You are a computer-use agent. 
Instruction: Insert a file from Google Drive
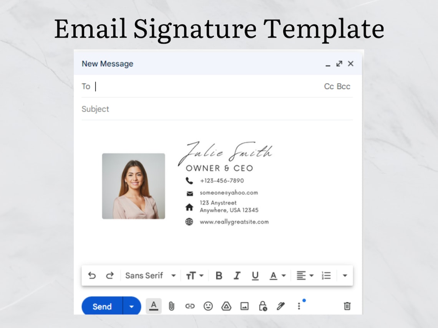(x=226, y=306)
